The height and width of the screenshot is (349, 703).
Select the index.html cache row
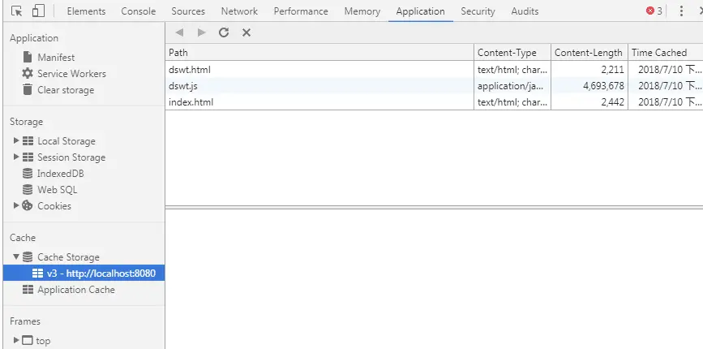434,101
